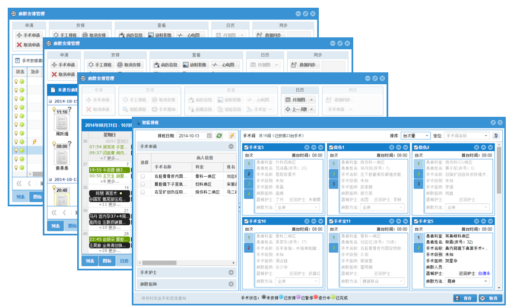Check the row for 腹腔镜下子宫肌
Image resolution: width=526 pixels, height=306 pixels.
point(143,184)
